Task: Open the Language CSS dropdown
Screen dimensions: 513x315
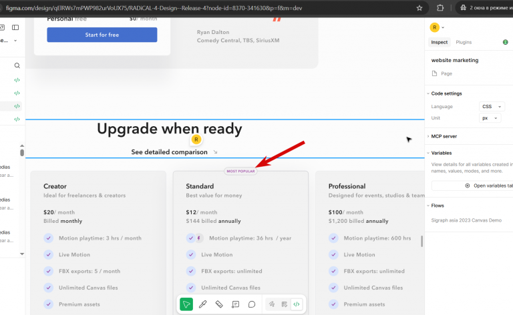Action: [492, 107]
